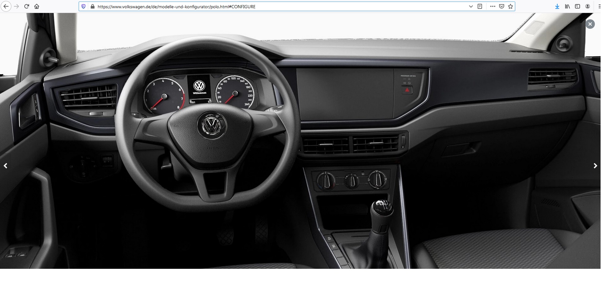The image size is (605, 296).
Task: Open the Firefox account menu
Action: pos(588,6)
